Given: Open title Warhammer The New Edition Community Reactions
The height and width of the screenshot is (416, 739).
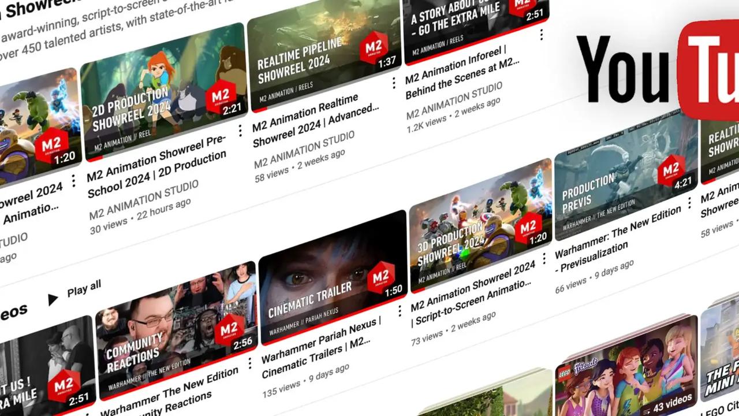Looking at the screenshot, I should click(x=170, y=392).
